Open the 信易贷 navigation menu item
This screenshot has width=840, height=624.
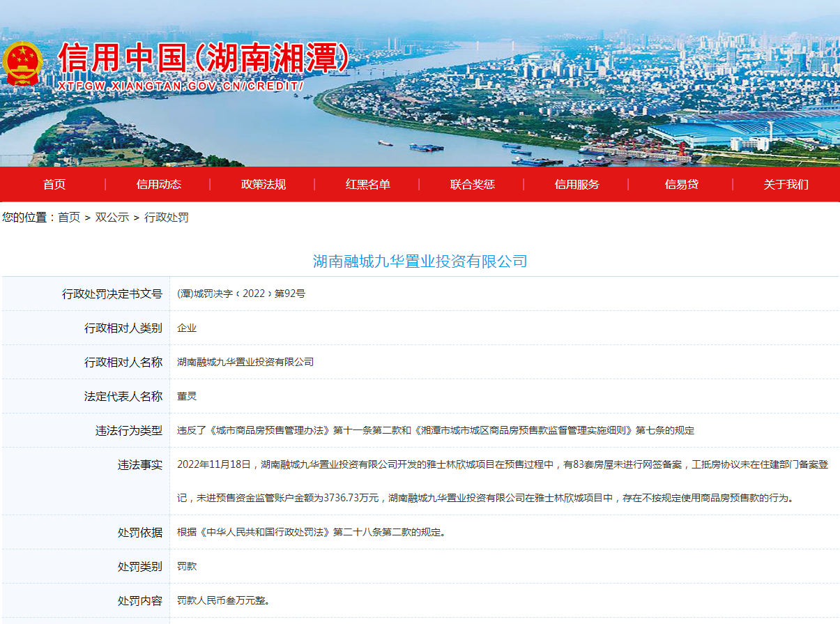click(x=681, y=184)
